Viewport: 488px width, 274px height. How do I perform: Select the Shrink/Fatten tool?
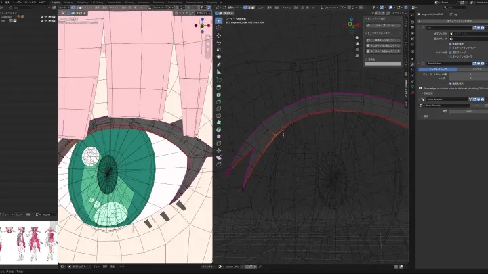[x=219, y=151]
